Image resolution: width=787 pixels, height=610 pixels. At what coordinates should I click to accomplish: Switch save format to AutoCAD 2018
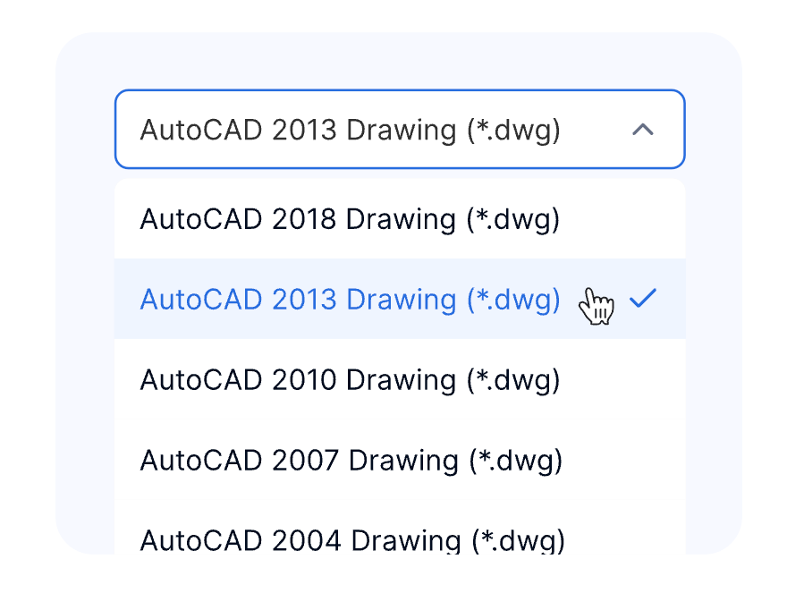pyautogui.click(x=400, y=219)
